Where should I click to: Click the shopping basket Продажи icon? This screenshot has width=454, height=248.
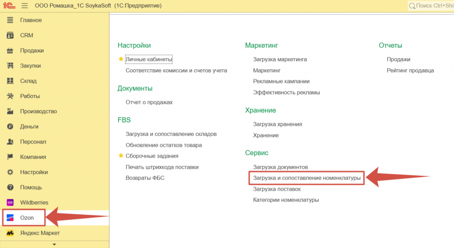(x=10, y=51)
